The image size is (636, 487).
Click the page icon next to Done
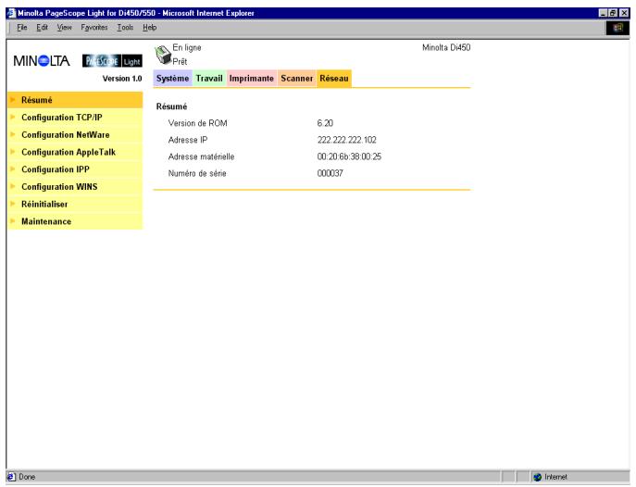pos(11,477)
